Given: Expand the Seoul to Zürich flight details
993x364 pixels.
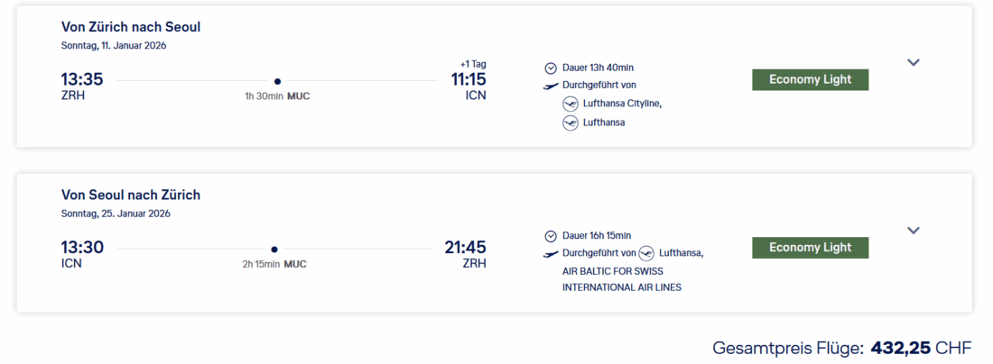Looking at the screenshot, I should point(914,231).
